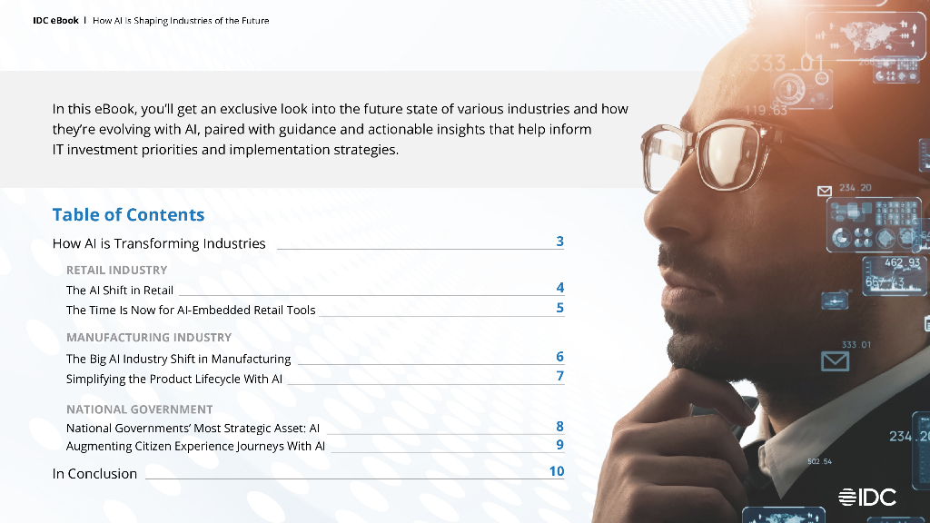This screenshot has height=523, width=930.
Task: Go to "Augmenting Citizen Experience Journeys With AI"
Action: click(x=195, y=446)
